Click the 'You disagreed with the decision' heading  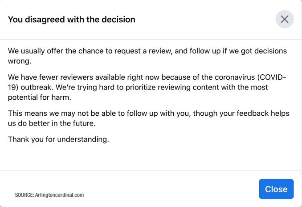71,20
